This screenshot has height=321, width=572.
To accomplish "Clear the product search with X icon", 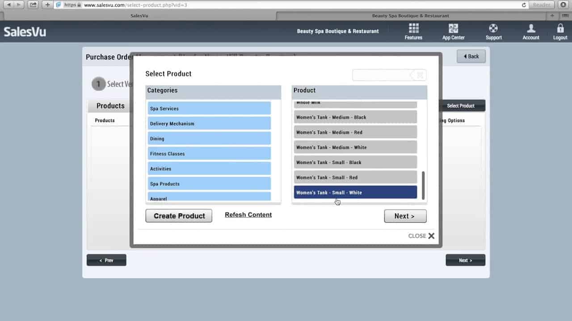I will [420, 75].
